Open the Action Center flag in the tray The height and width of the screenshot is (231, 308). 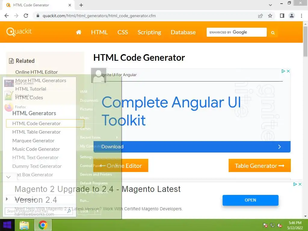point(265,225)
